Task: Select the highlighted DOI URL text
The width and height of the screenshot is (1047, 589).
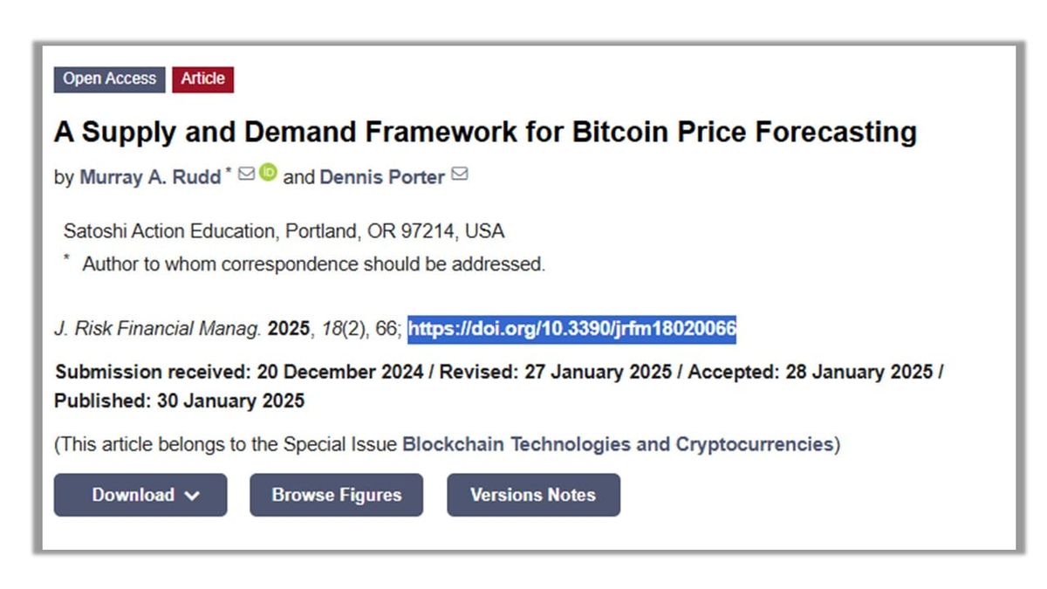Action: (x=571, y=330)
